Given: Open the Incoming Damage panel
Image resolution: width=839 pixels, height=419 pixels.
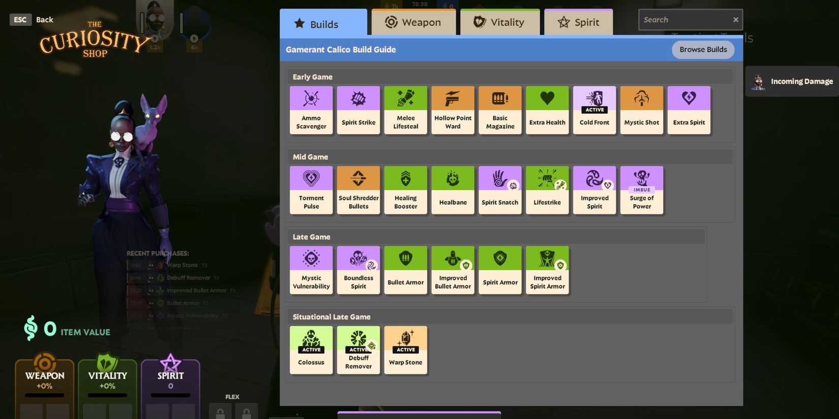Looking at the screenshot, I should pyautogui.click(x=793, y=81).
